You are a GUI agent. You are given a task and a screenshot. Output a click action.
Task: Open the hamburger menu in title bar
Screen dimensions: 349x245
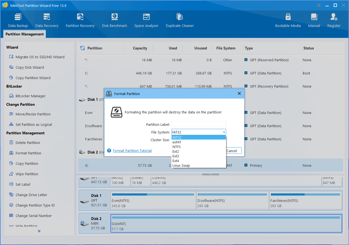coord(319,5)
